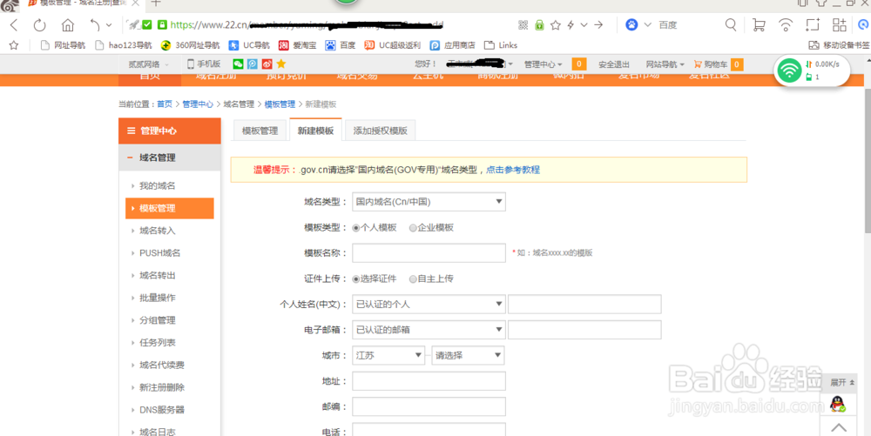Click the QR code icon in address bar

tap(523, 25)
